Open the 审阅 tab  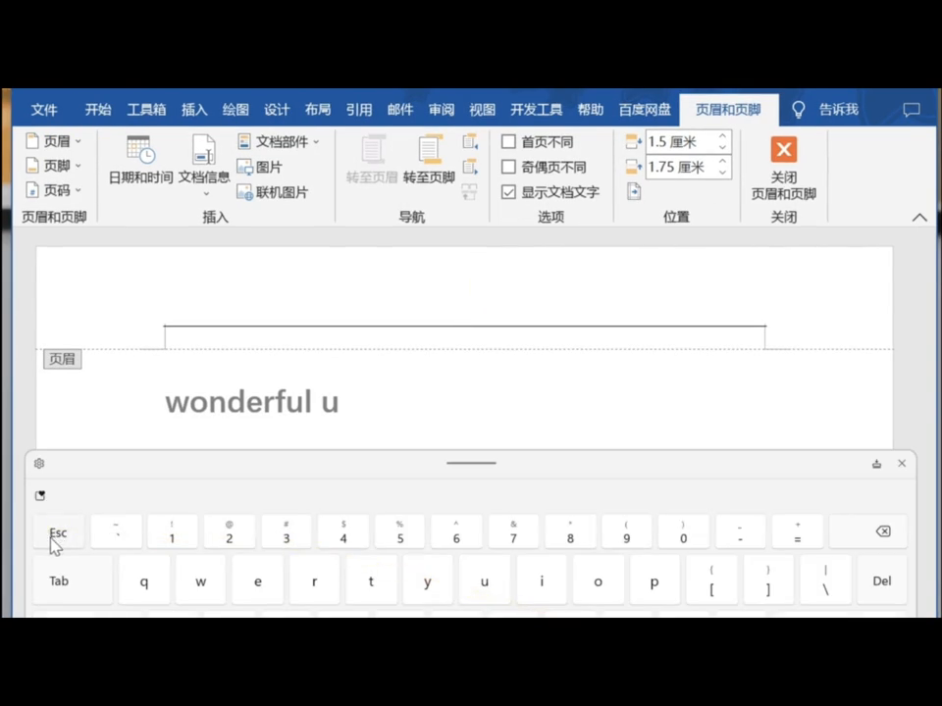[x=442, y=109]
